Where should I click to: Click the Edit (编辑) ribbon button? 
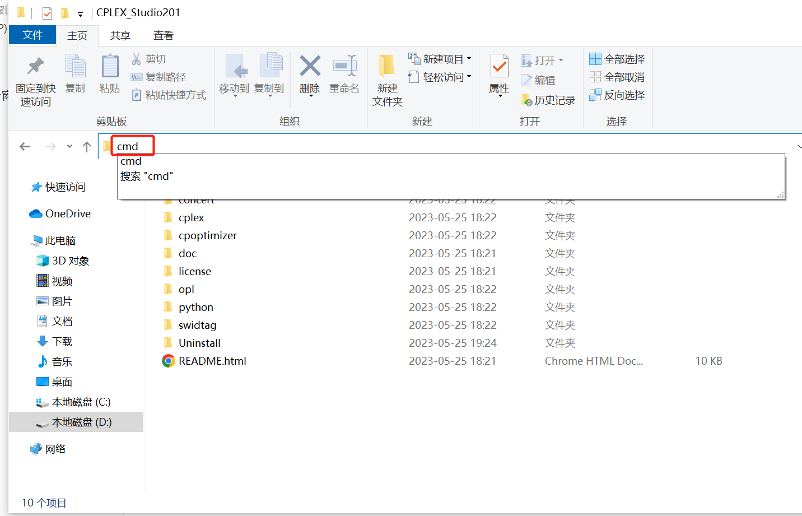(538, 80)
